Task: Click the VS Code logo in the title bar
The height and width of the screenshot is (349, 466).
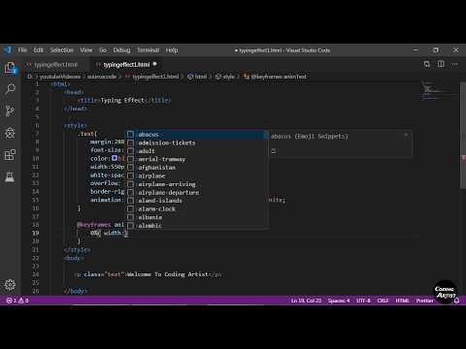Action: click(x=8, y=50)
